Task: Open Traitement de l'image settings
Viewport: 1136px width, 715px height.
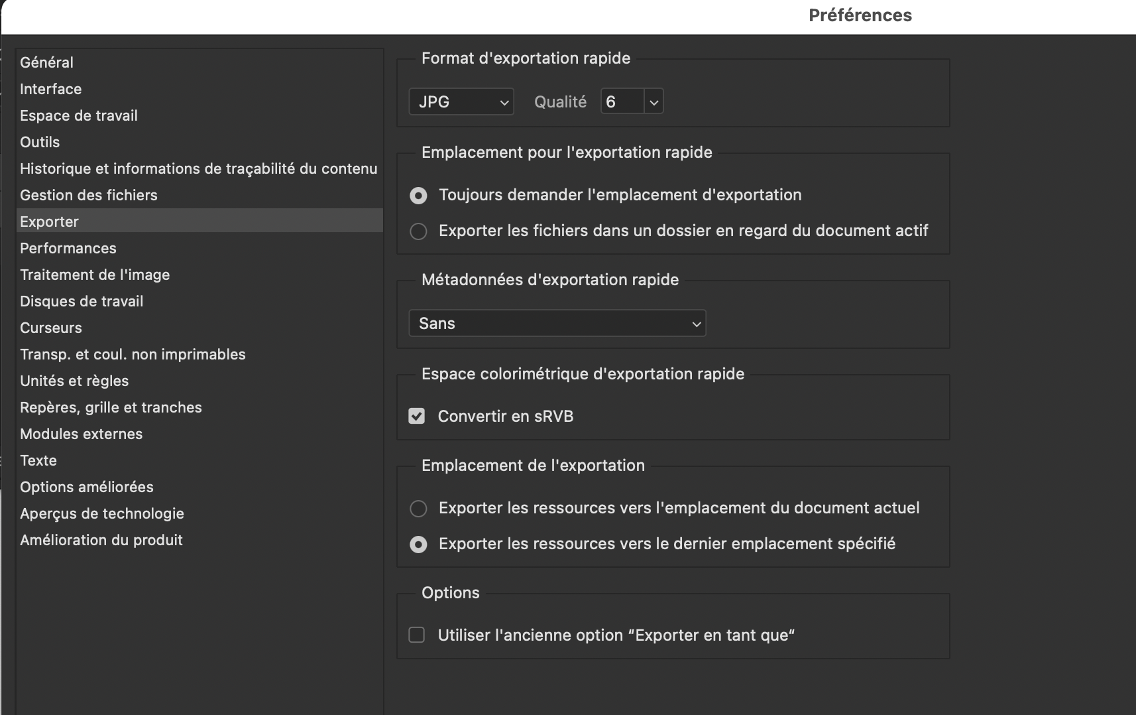Action: [x=95, y=274]
